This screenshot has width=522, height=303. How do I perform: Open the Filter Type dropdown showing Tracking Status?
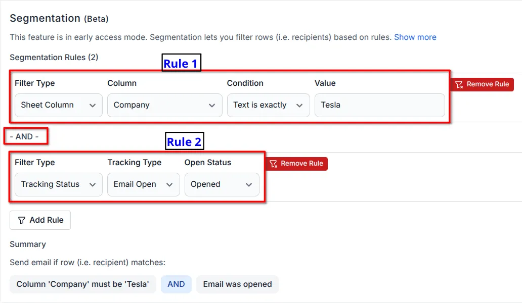tap(58, 184)
